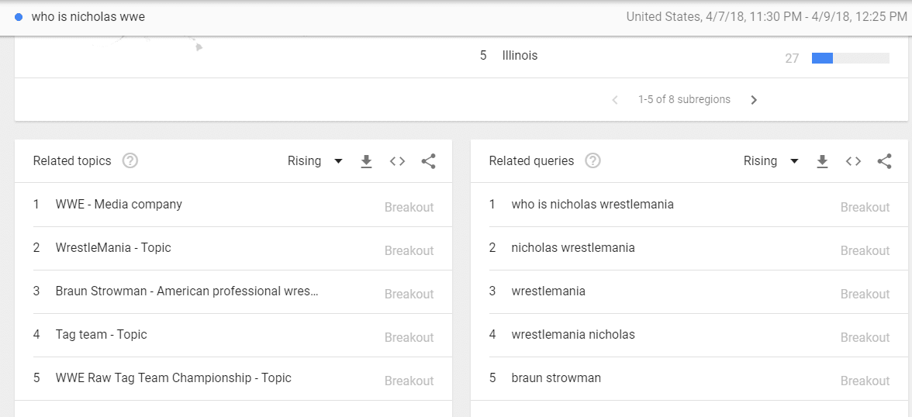Open Rising dropdown in Related topics
Viewport: 912px width, 417px height.
[x=315, y=161]
